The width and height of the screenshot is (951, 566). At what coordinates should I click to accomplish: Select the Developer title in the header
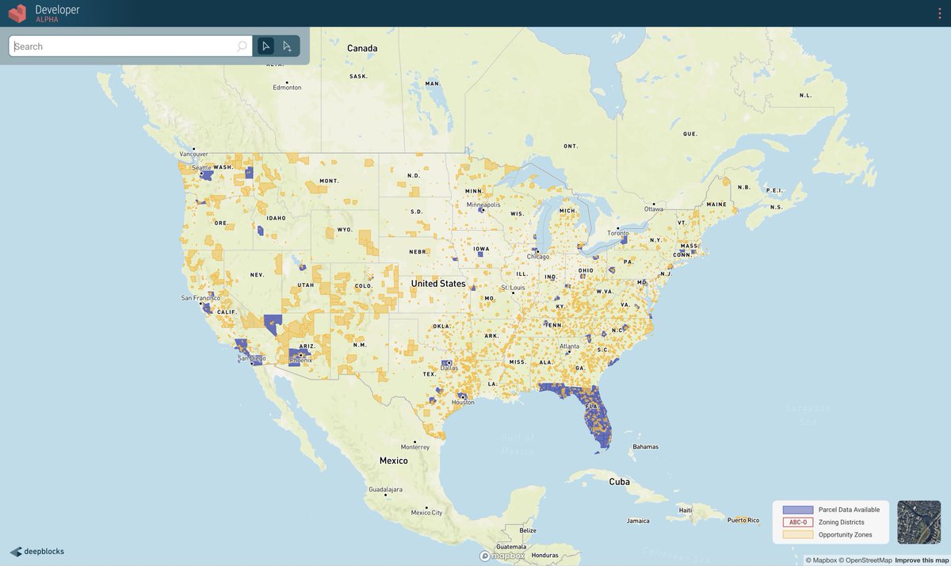58,10
